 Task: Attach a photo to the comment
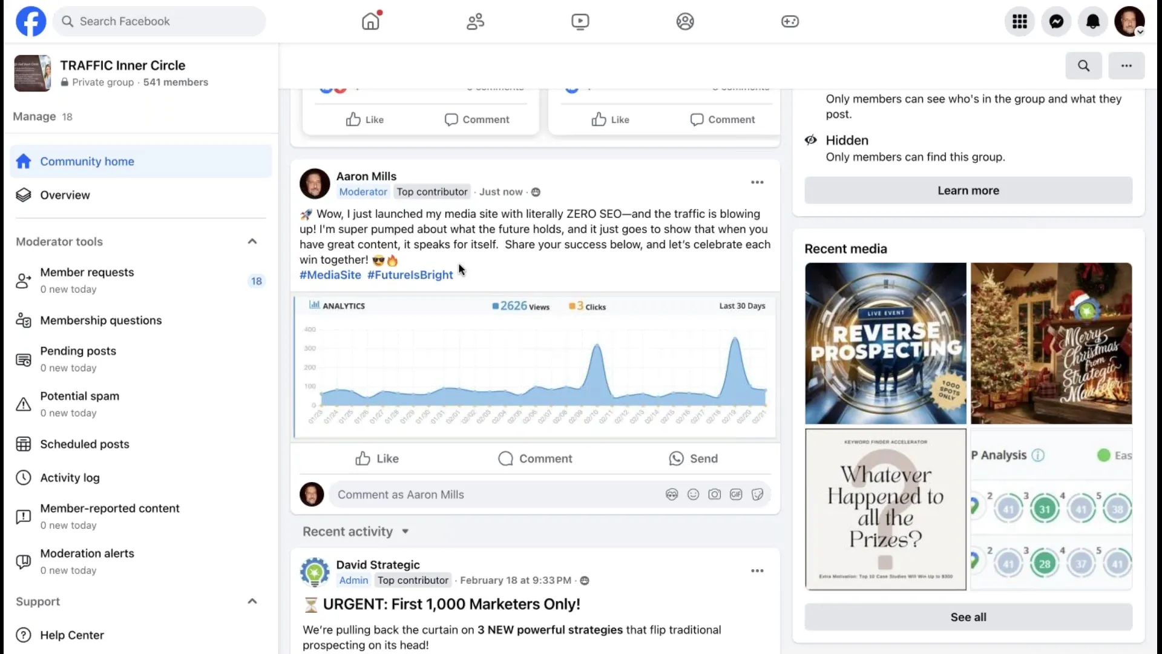(x=715, y=495)
